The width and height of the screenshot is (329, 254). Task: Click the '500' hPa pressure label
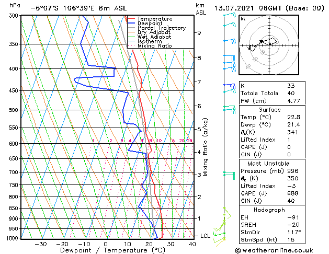click(x=15, y=110)
